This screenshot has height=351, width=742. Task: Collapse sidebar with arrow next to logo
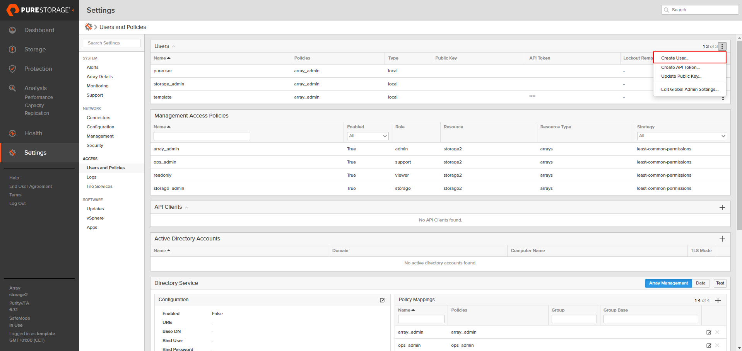click(73, 10)
